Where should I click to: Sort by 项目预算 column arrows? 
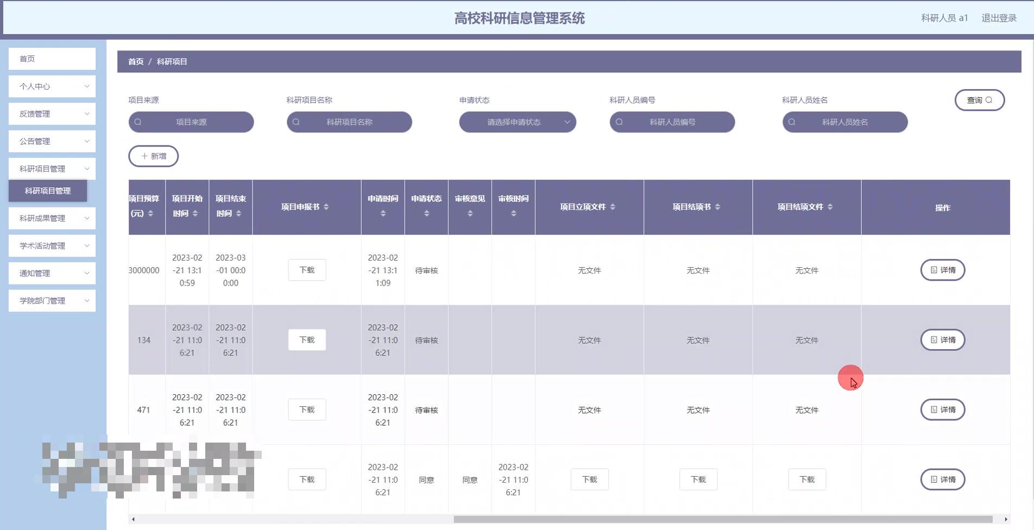click(150, 213)
